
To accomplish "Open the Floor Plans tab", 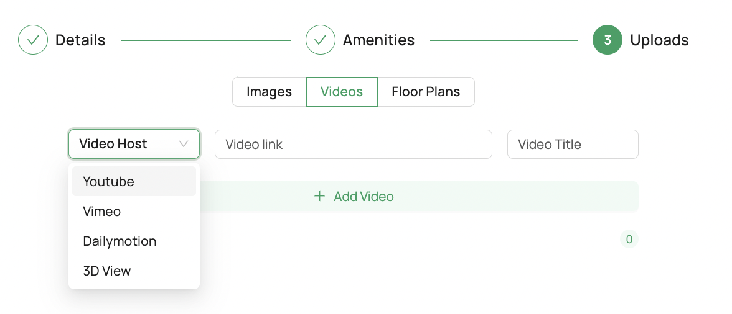I will coord(426,92).
